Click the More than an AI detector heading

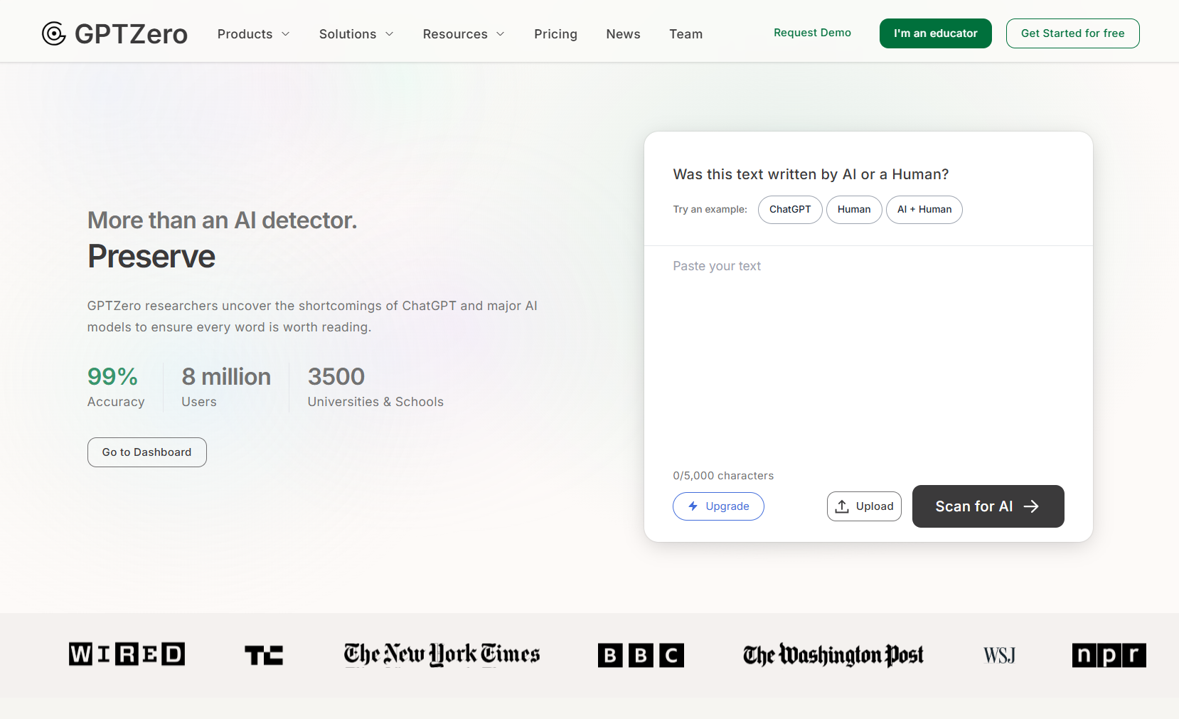point(223,220)
